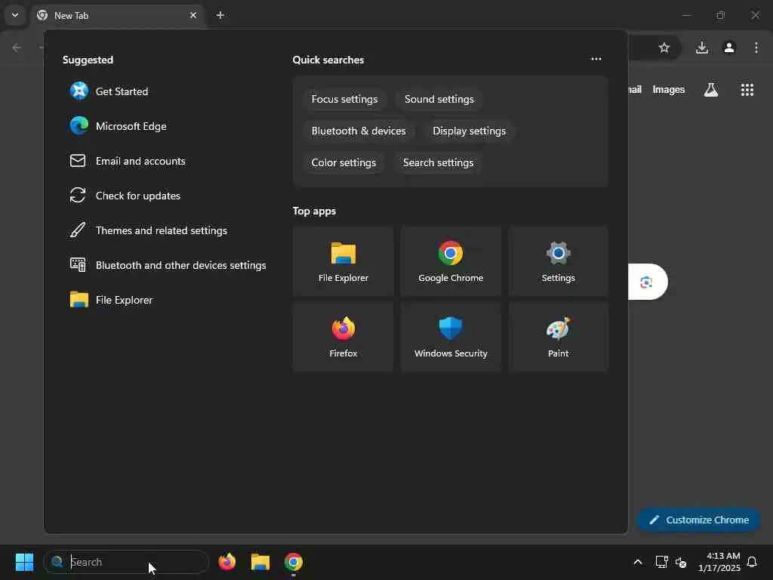This screenshot has width=773, height=580.
Task: Click the muted volume tray icon
Action: pos(681,562)
